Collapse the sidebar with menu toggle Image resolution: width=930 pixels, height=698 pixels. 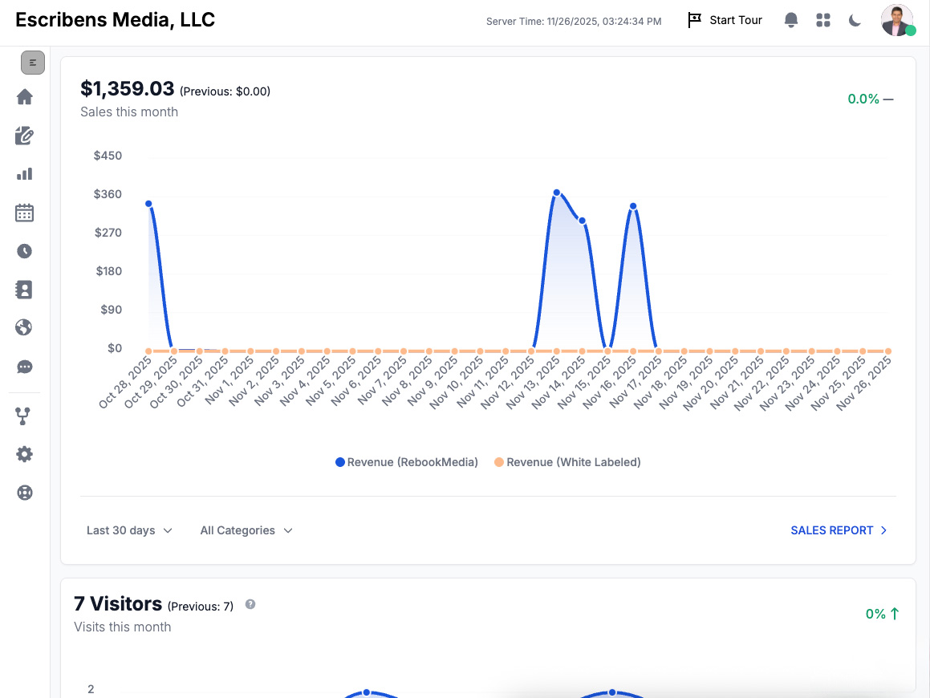tap(33, 62)
